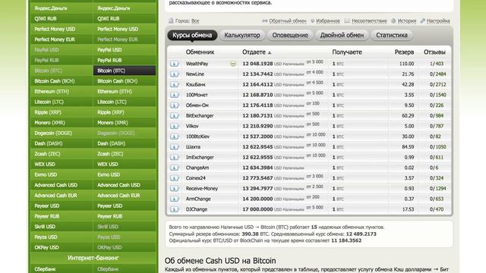Open info icon for BitExchanger row
The width and height of the screenshot is (486, 273).
174,115
